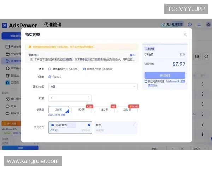
Task: Click the 新建浏览器 blue button
Action: (12, 36)
